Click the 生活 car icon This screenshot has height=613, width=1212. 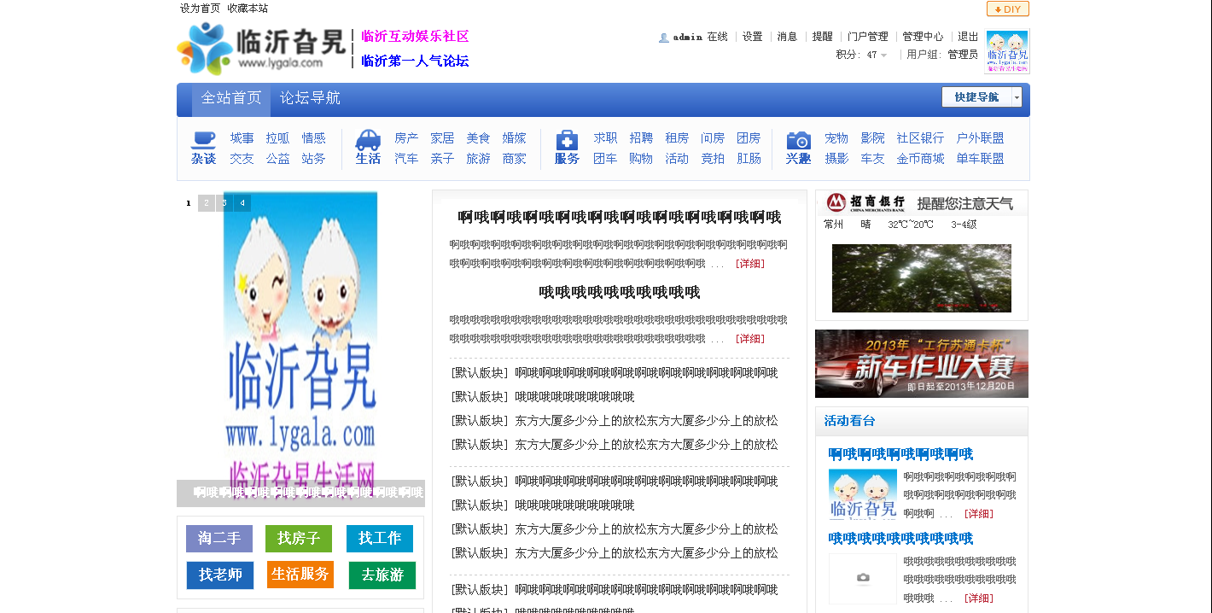(368, 140)
